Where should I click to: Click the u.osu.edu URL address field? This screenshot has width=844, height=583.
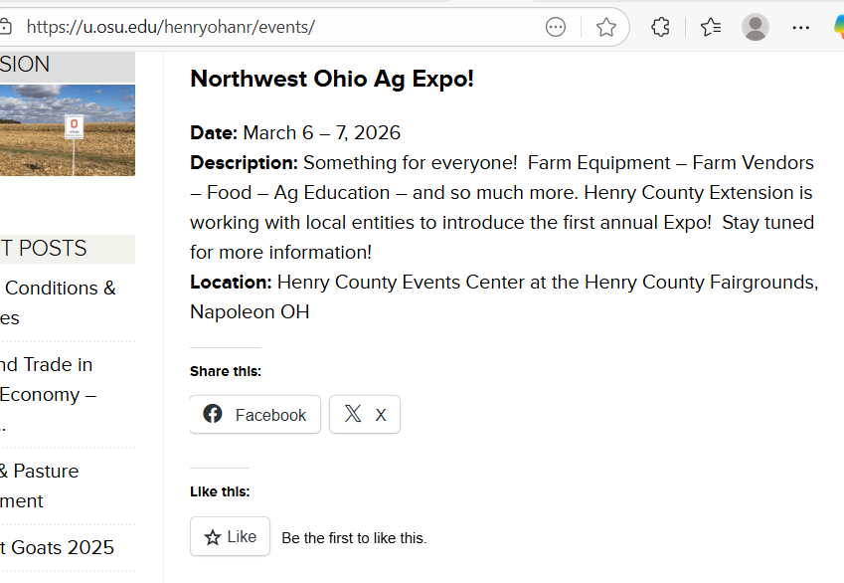click(x=278, y=27)
